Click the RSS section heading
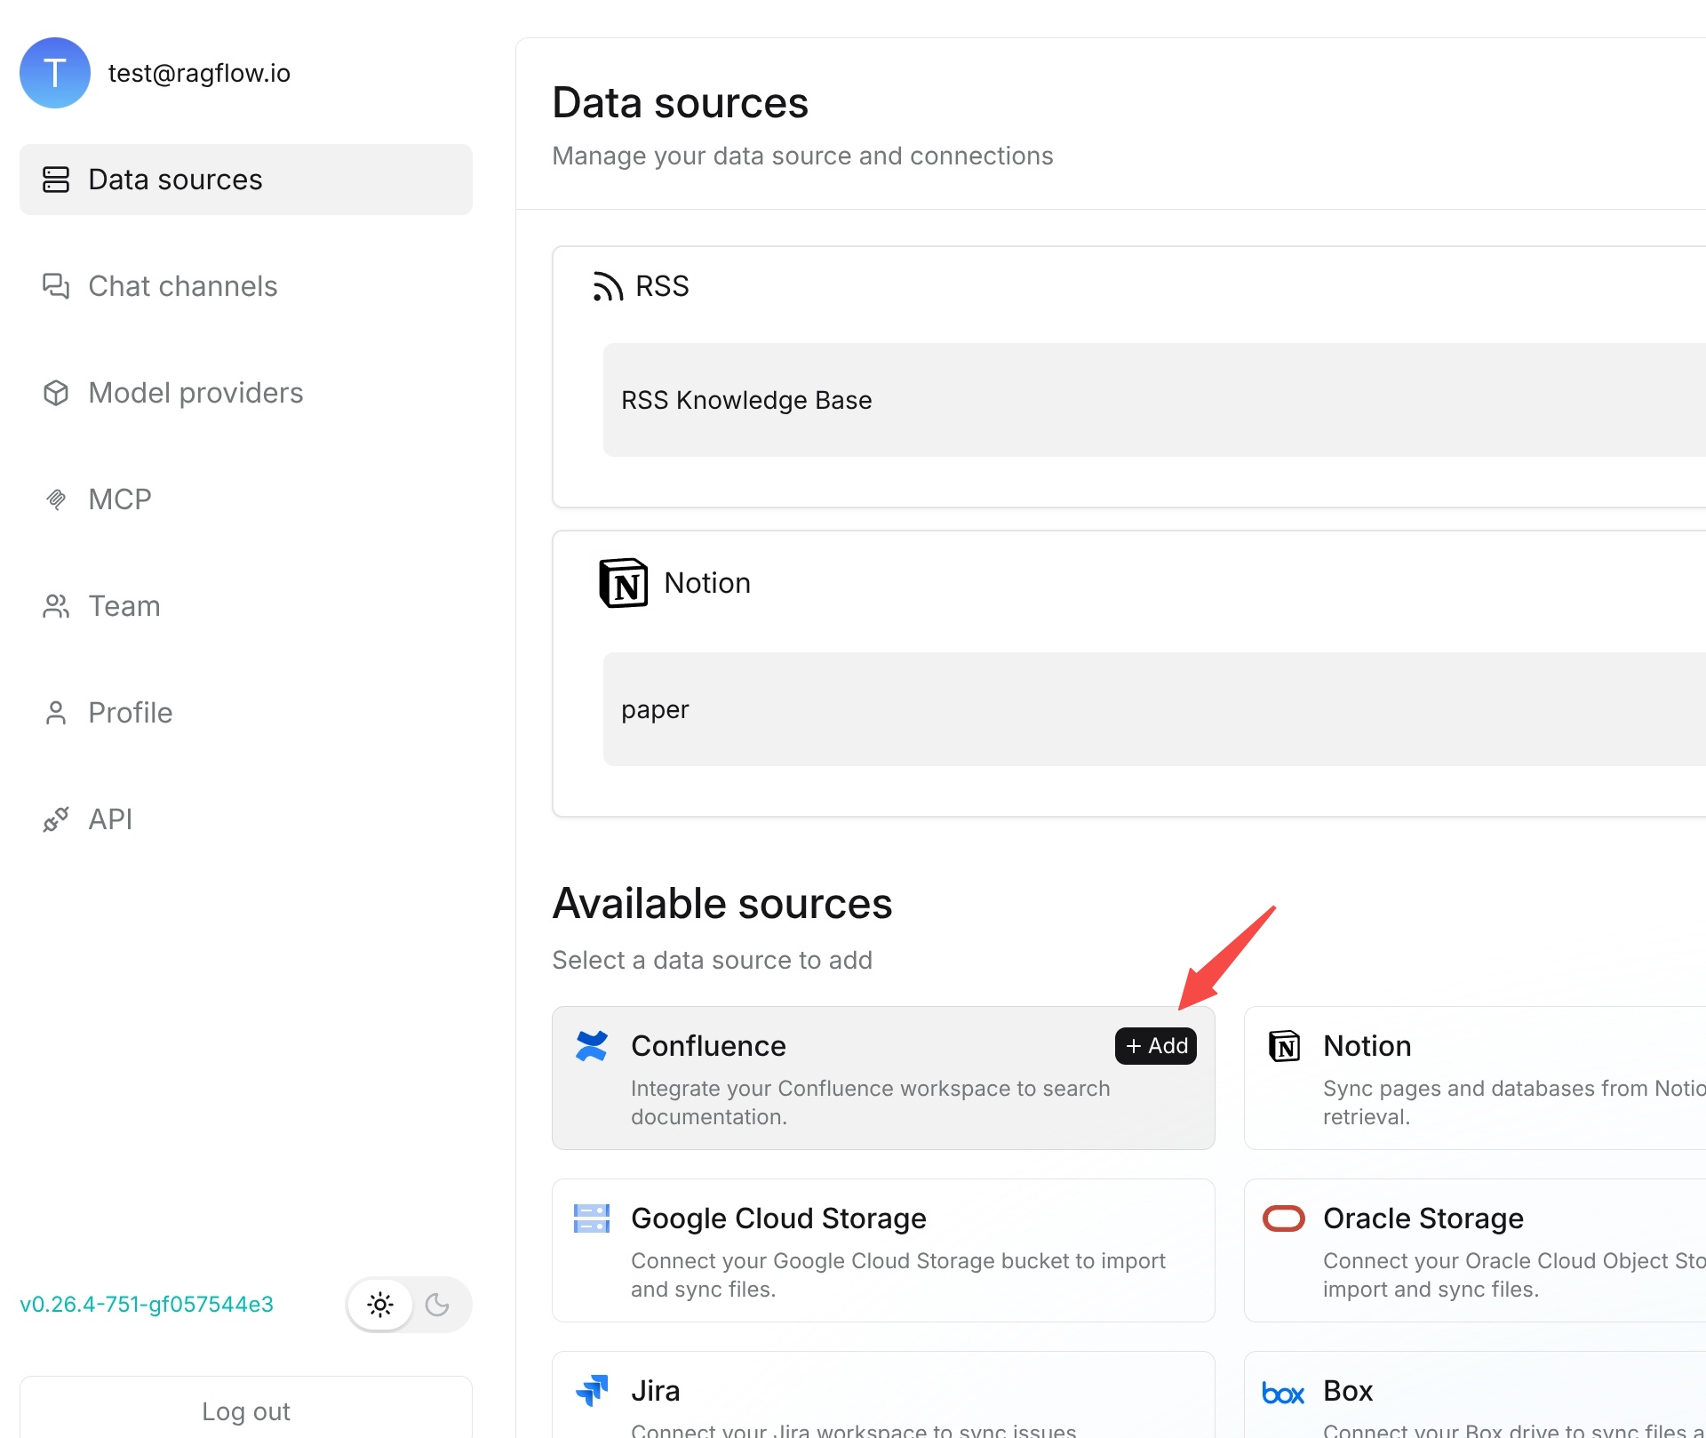This screenshot has height=1438, width=1706. pyautogui.click(x=662, y=286)
